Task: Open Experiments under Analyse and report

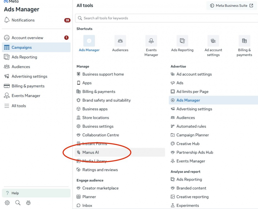Action: pos(187,205)
